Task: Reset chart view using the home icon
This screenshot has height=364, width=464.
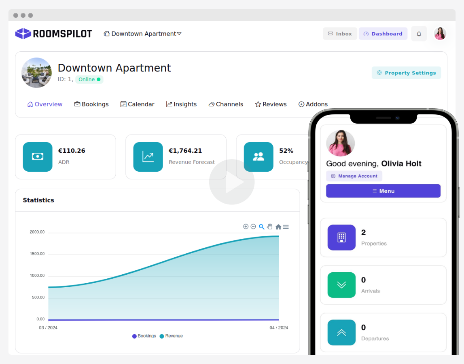Action: (278, 227)
